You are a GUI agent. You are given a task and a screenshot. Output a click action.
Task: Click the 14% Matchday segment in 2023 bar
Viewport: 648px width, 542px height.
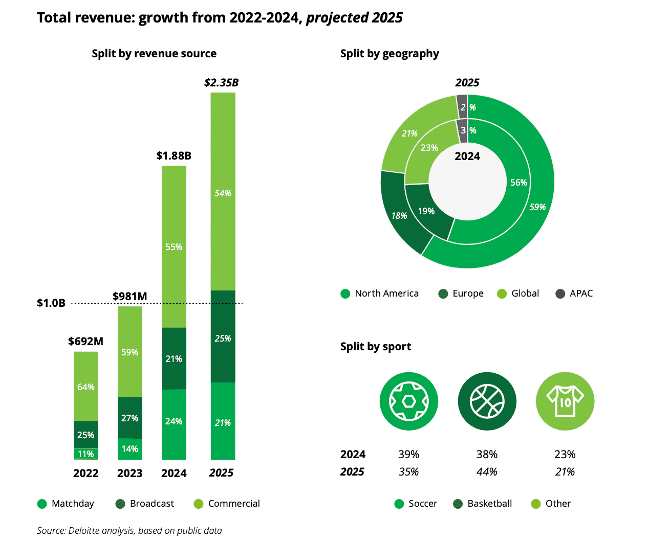click(129, 449)
